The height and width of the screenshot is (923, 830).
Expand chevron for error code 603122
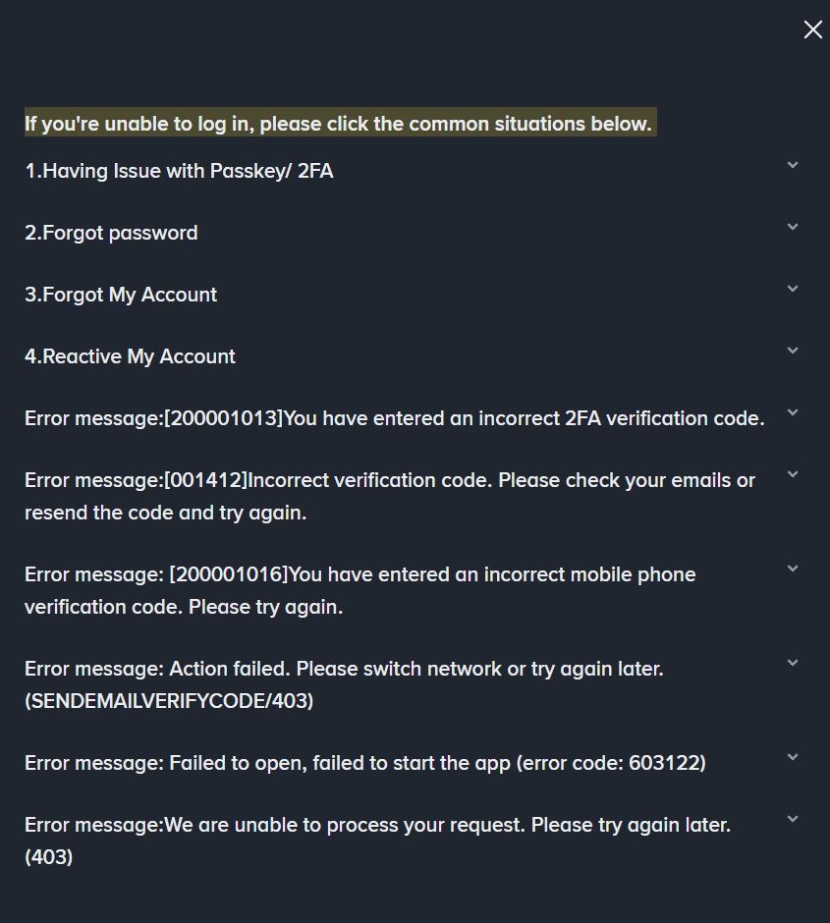click(x=793, y=757)
